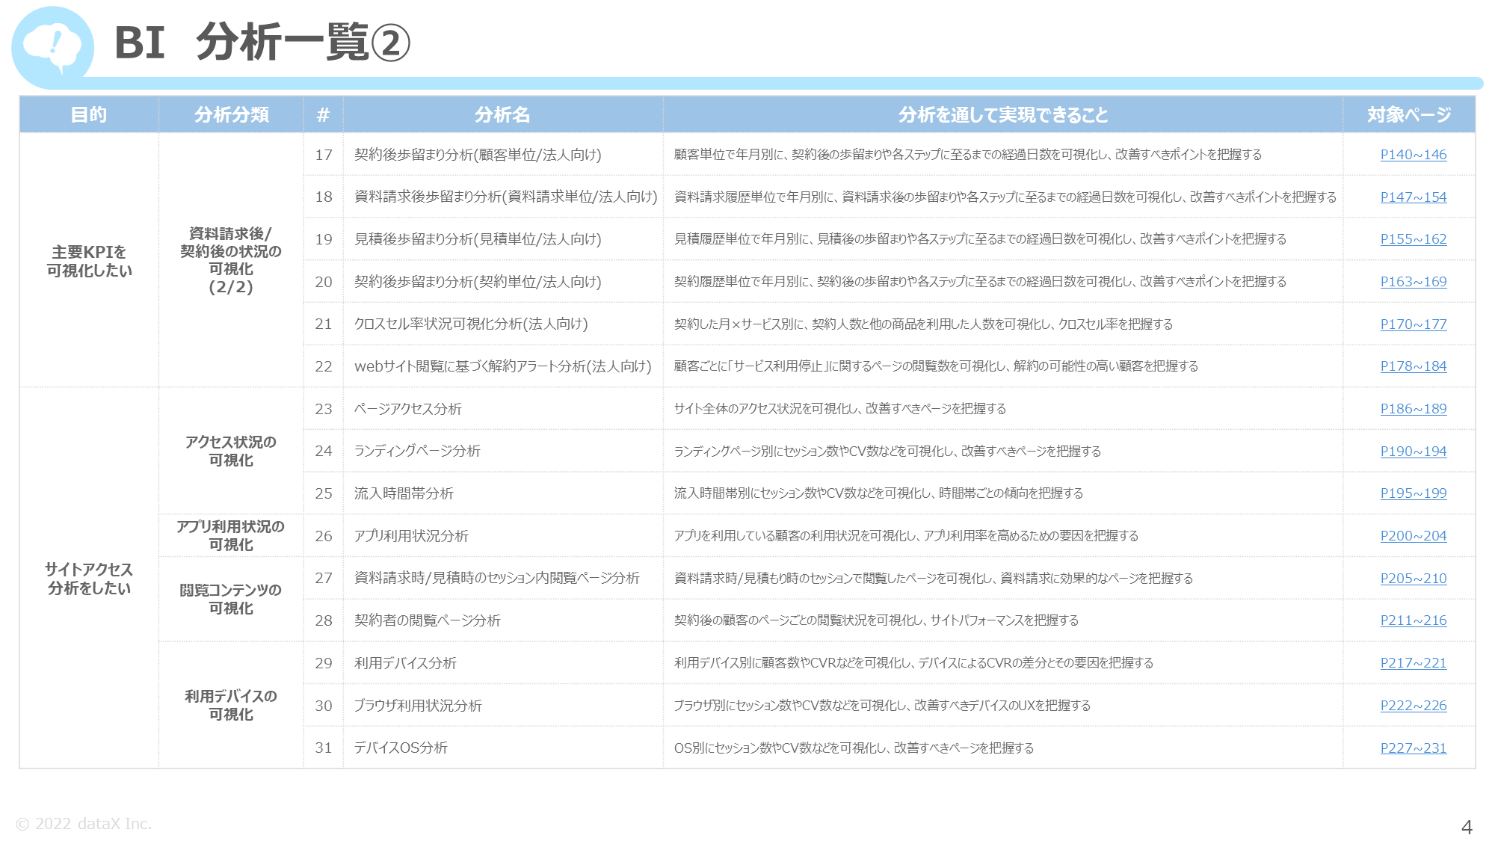Open page link P195~199
1495x841 pixels.
point(1413,493)
